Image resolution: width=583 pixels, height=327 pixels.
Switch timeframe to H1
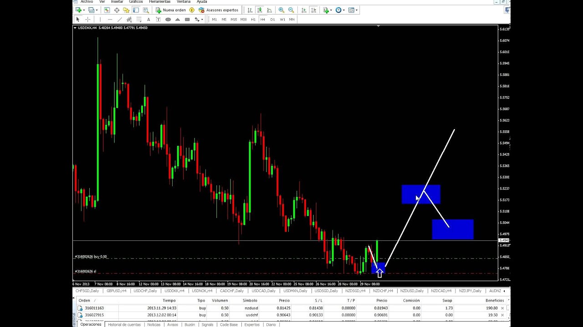click(x=253, y=20)
